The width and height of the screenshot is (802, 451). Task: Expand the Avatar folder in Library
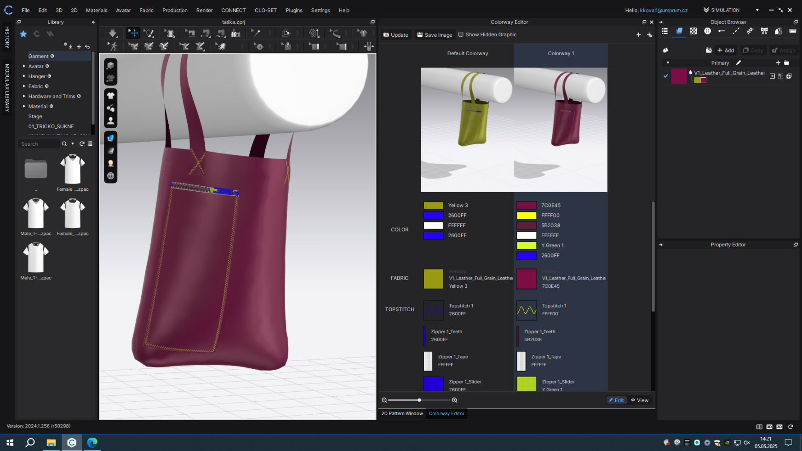24,66
